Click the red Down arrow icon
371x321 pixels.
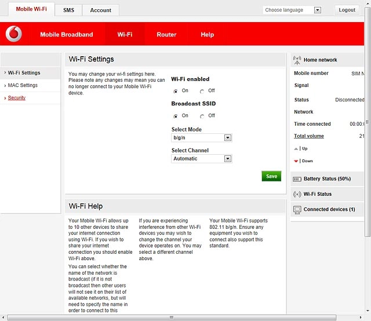click(x=296, y=161)
